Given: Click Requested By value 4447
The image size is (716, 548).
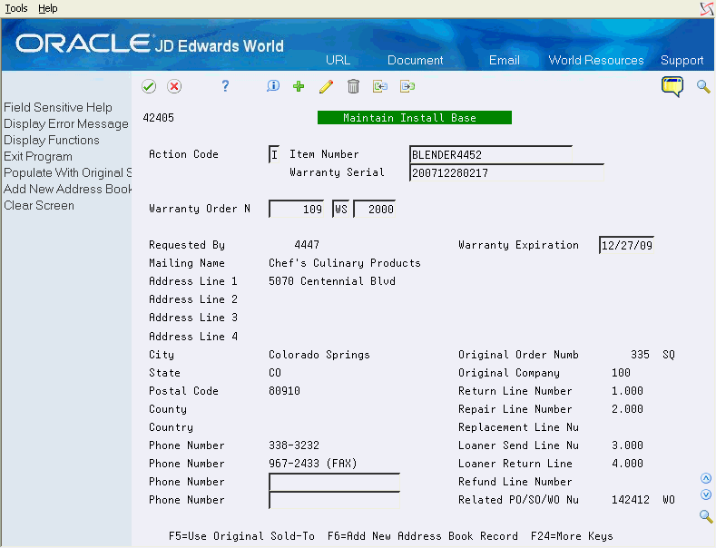Looking at the screenshot, I should (x=307, y=245).
